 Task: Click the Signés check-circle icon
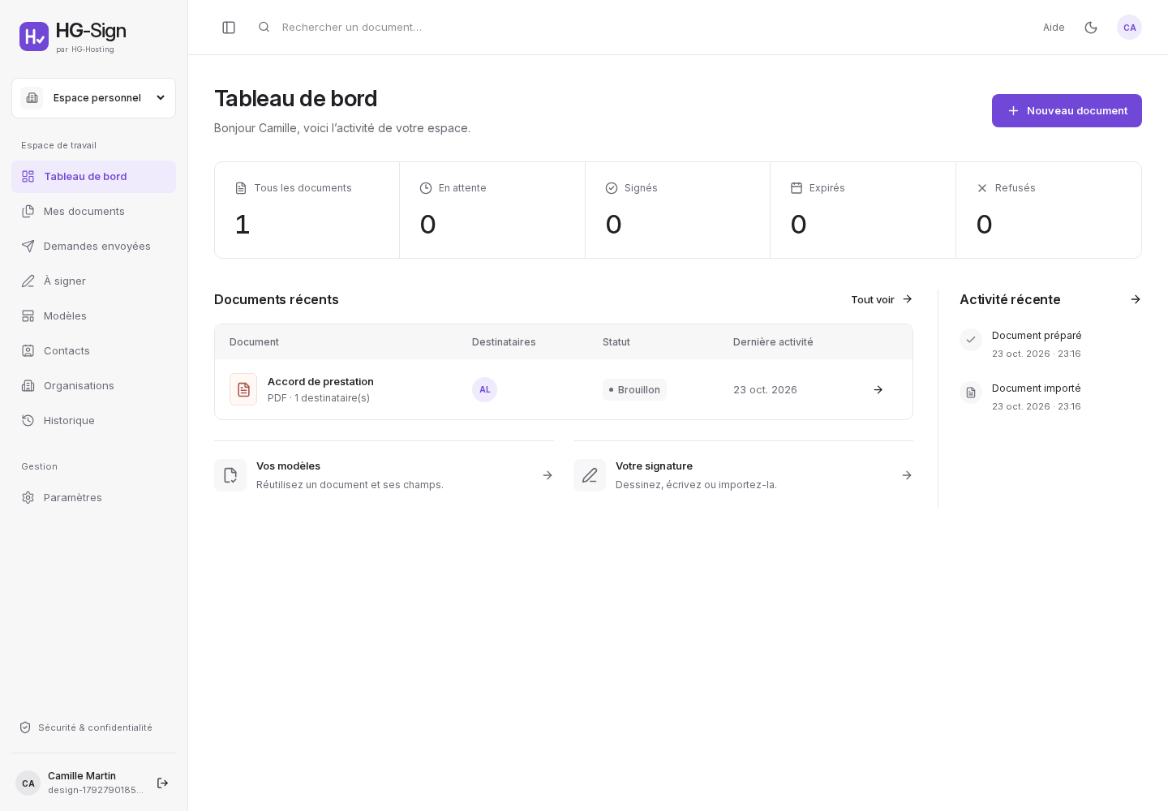point(612,188)
